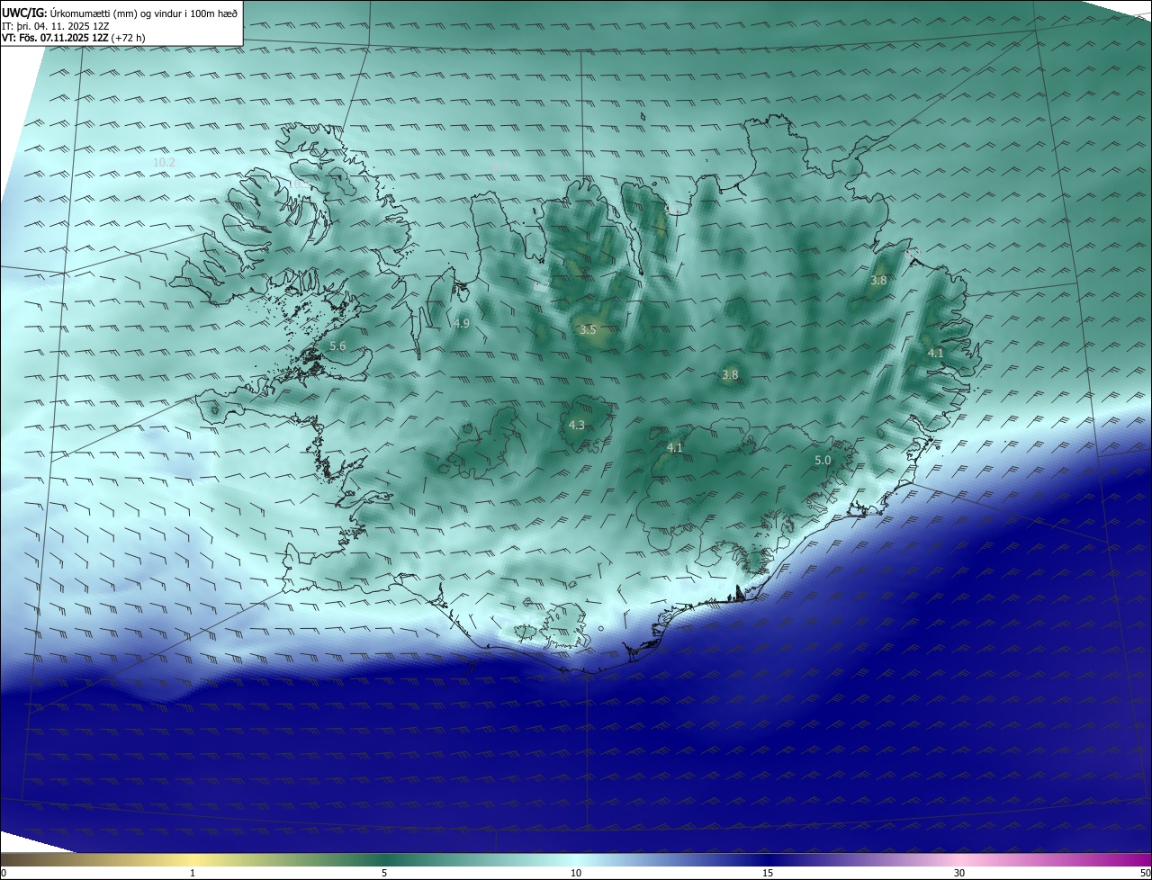Screen dimensions: 1152x880
Task: Select the 4.9 value label on the map
Action: [462, 323]
